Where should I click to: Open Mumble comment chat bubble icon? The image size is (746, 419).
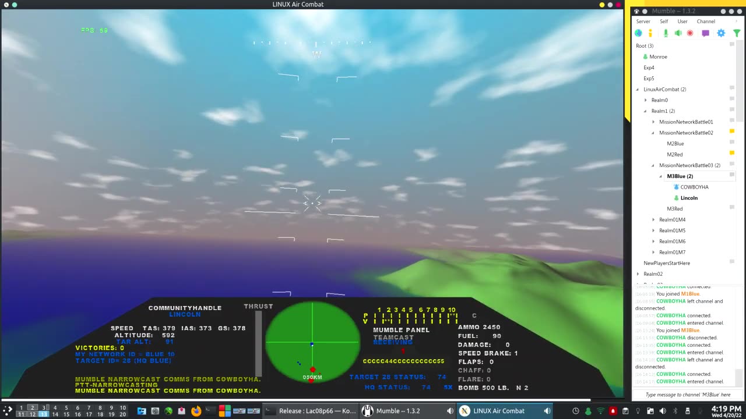point(705,33)
